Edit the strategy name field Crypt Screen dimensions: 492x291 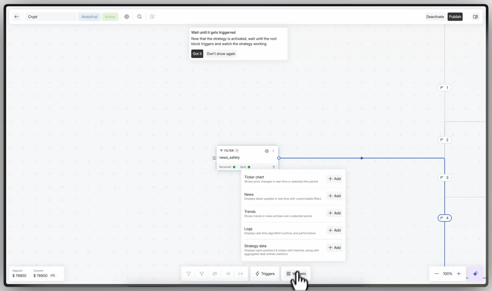[x=51, y=17]
